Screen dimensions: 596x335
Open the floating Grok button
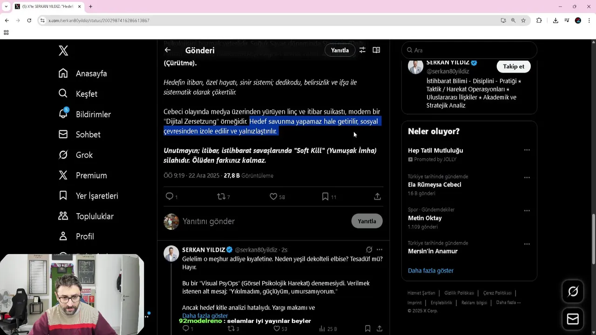573,292
